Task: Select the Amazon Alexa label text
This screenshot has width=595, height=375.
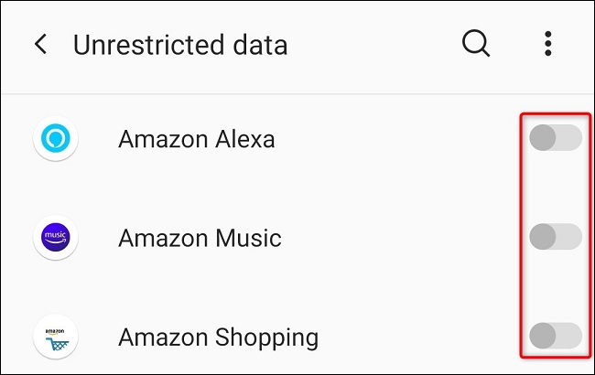Action: [x=197, y=139]
